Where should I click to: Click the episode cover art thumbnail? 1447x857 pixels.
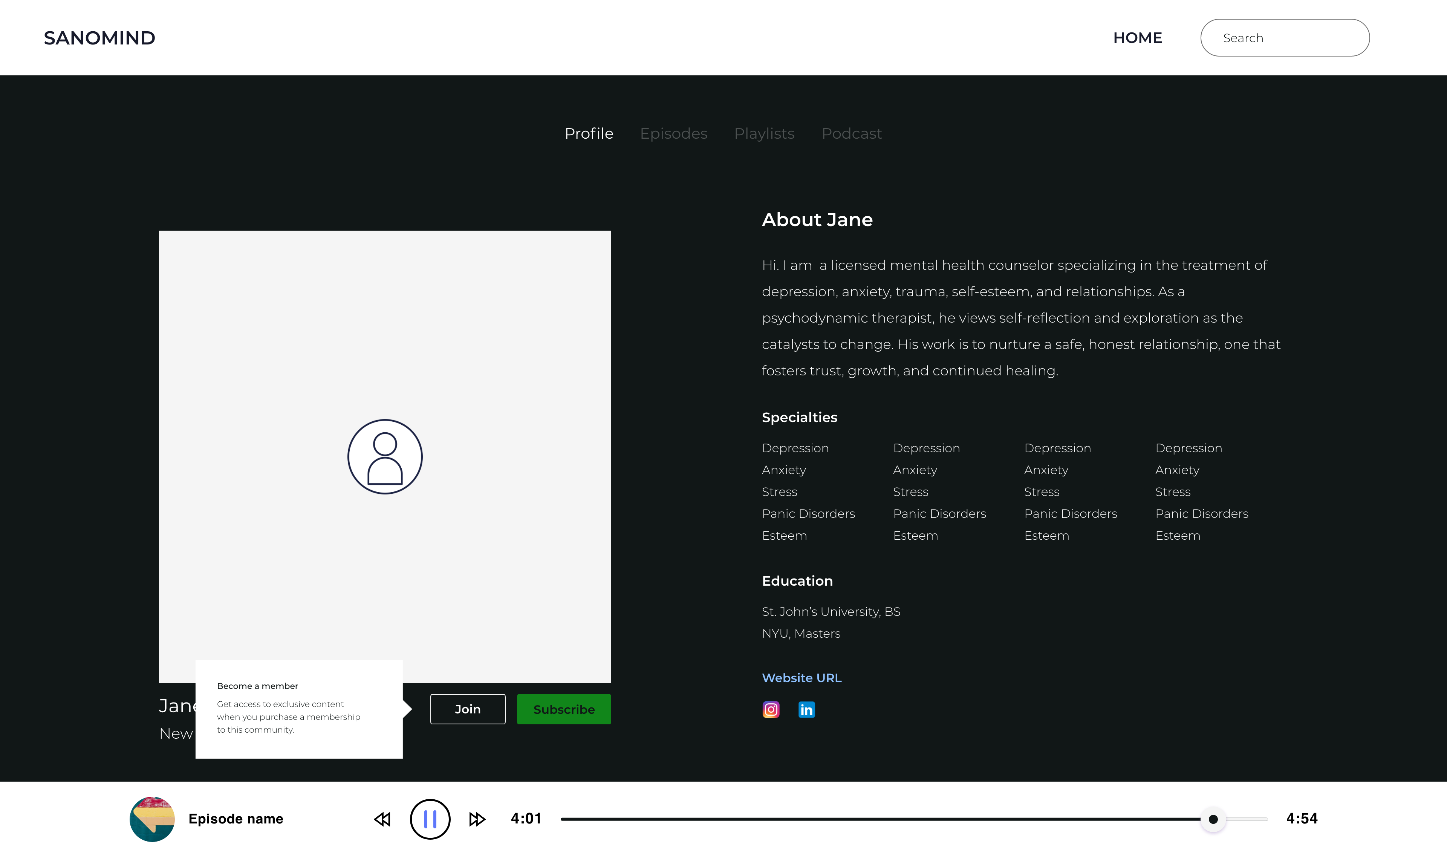pyautogui.click(x=152, y=819)
